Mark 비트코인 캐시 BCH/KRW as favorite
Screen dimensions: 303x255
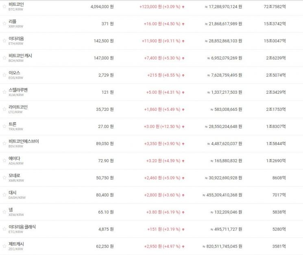click(4, 58)
